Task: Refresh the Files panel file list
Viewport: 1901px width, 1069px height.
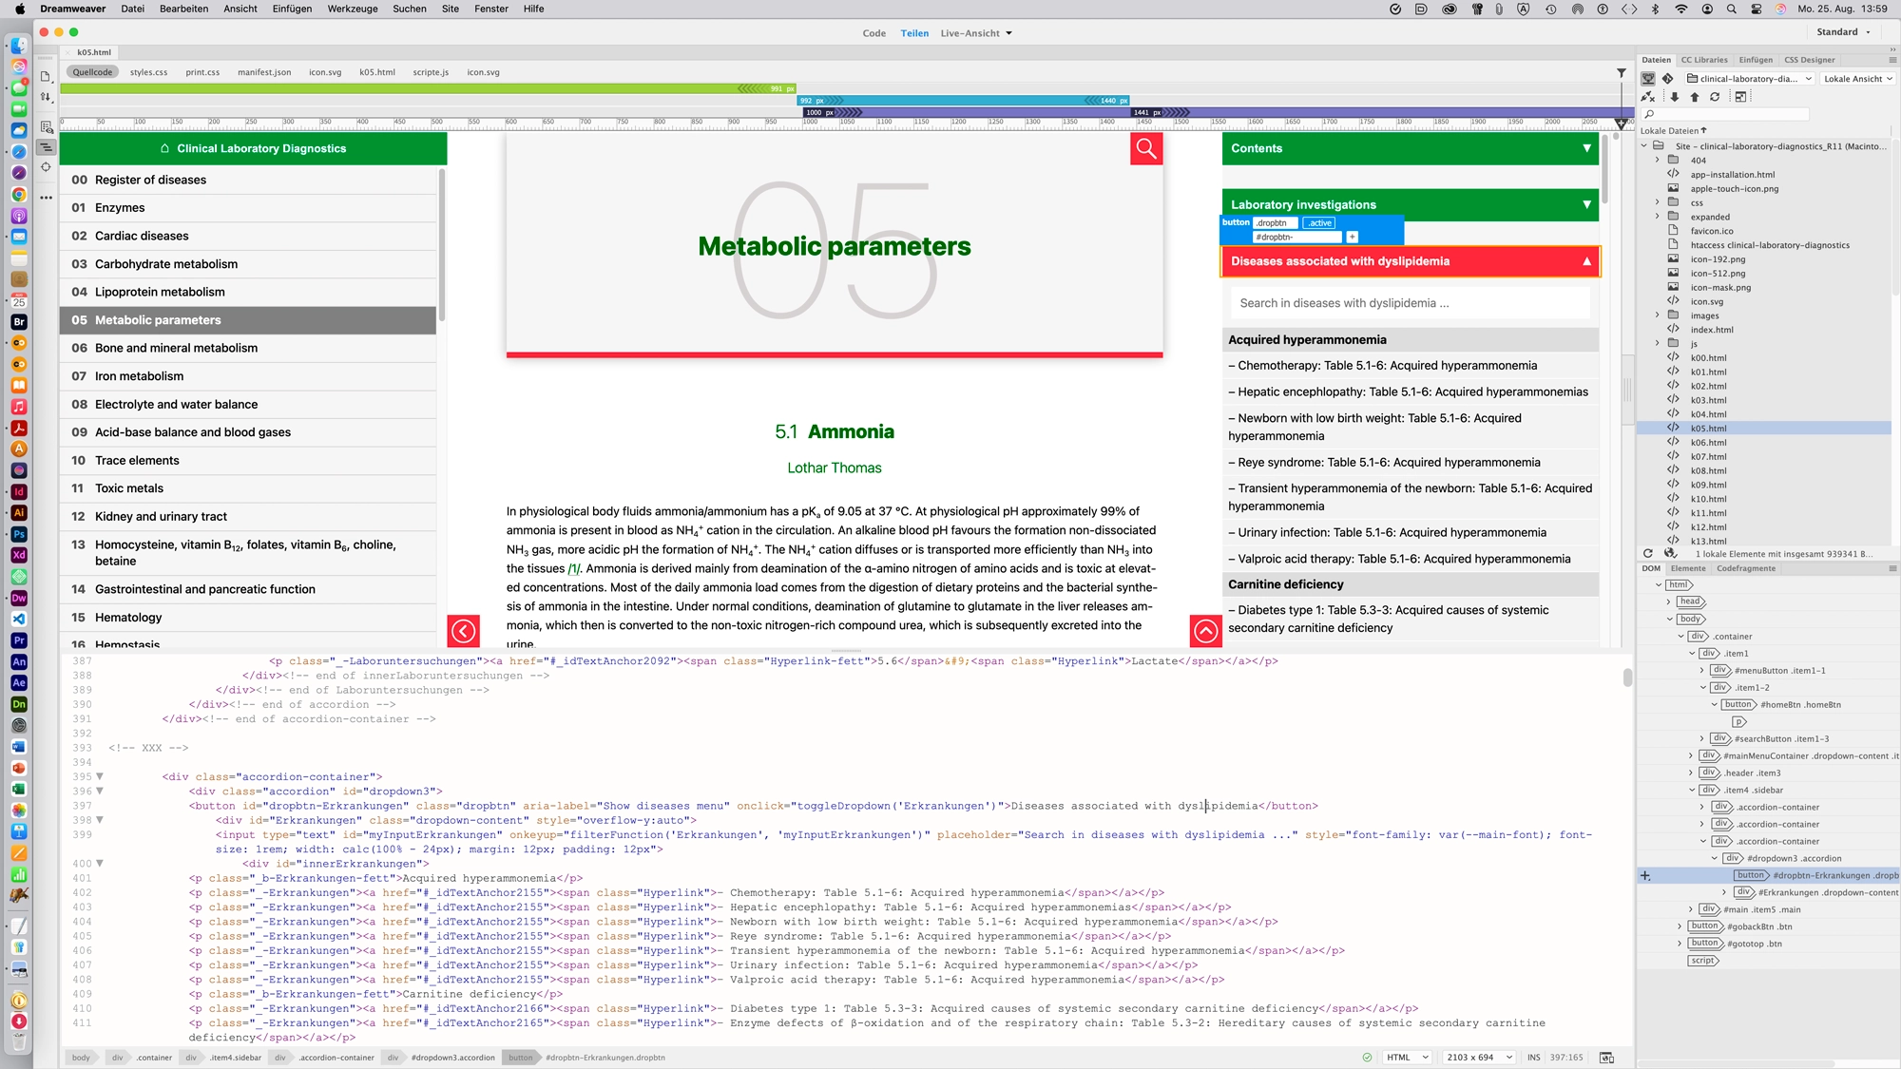Action: coord(1715,97)
